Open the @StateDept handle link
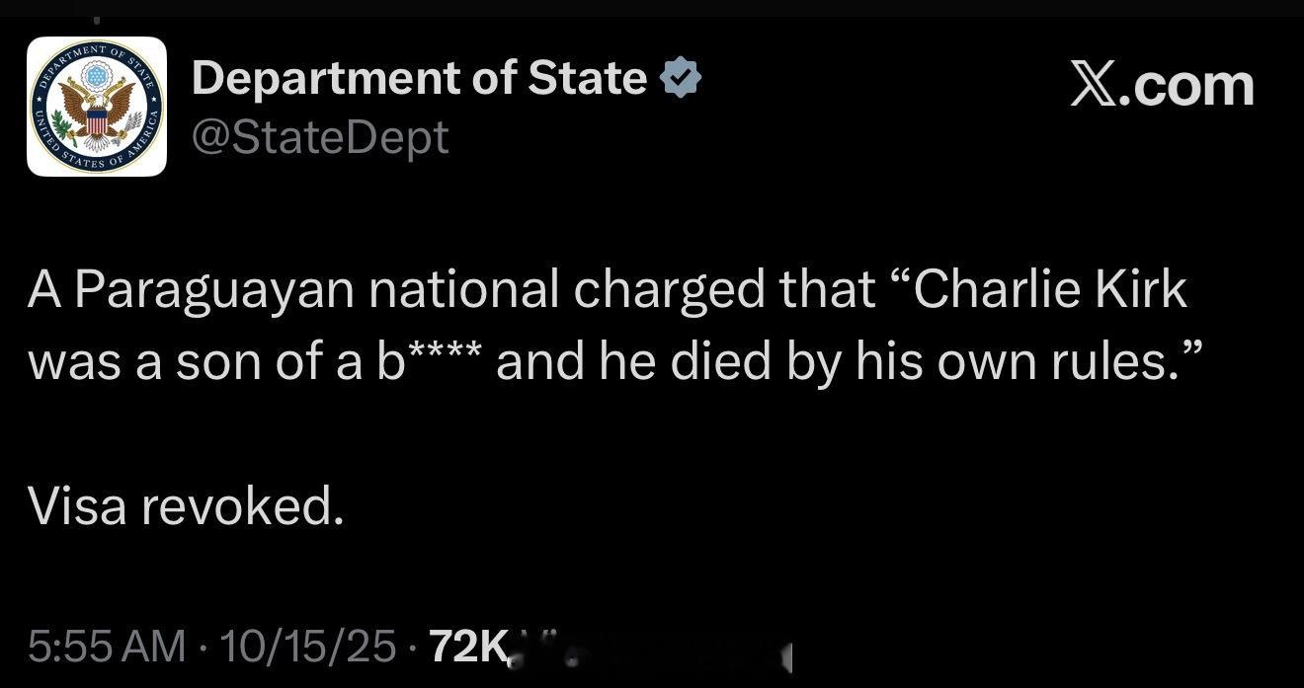The height and width of the screenshot is (688, 1304). [x=319, y=137]
